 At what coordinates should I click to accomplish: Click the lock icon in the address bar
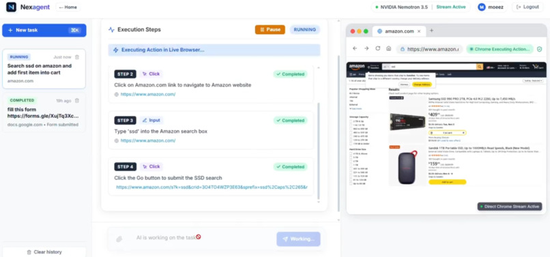pyautogui.click(x=403, y=49)
